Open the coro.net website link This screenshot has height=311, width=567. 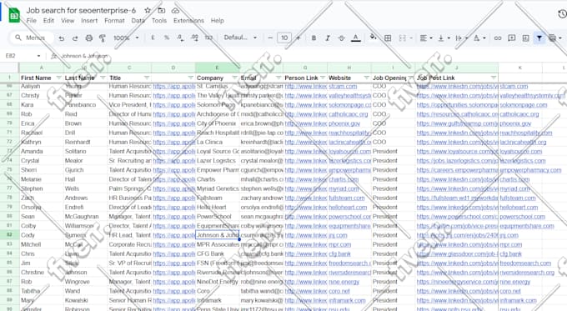(339, 291)
